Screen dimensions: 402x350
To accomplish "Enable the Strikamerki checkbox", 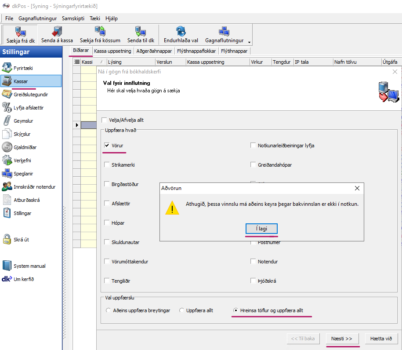I will (x=107, y=165).
